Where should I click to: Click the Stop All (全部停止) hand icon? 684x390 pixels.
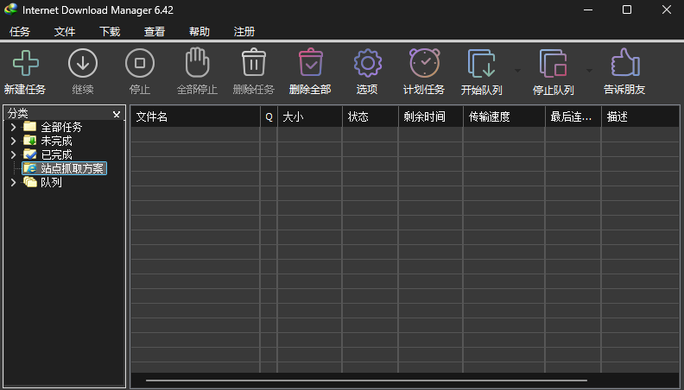click(x=197, y=62)
